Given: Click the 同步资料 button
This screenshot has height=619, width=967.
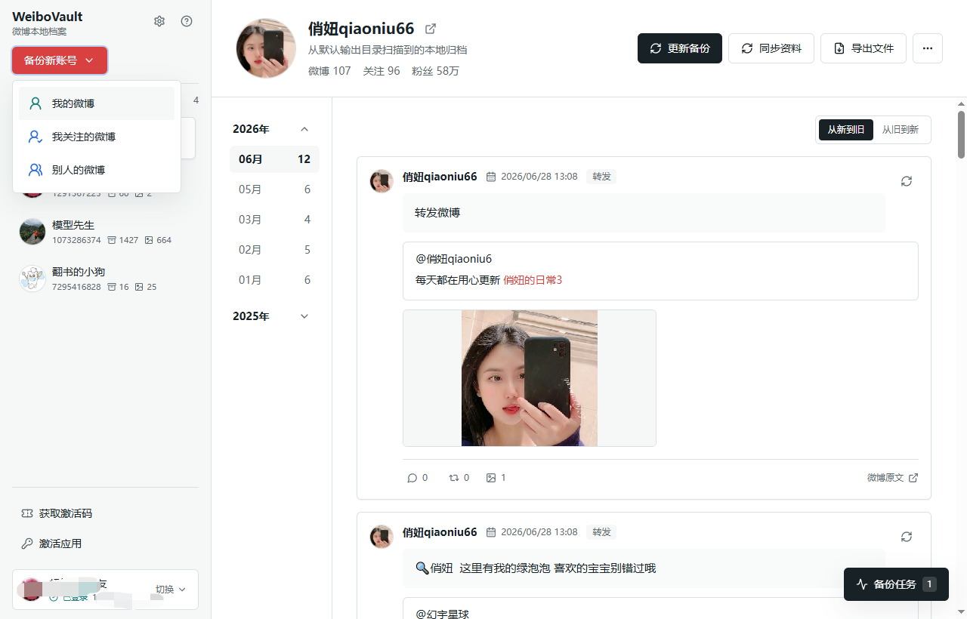Looking at the screenshot, I should pyautogui.click(x=771, y=48).
